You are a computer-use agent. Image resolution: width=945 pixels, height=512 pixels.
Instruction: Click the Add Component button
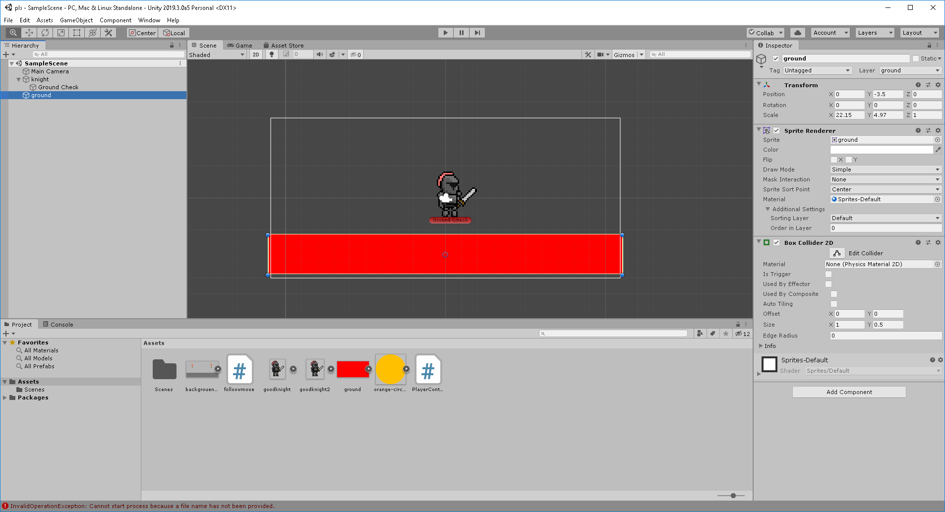(849, 392)
